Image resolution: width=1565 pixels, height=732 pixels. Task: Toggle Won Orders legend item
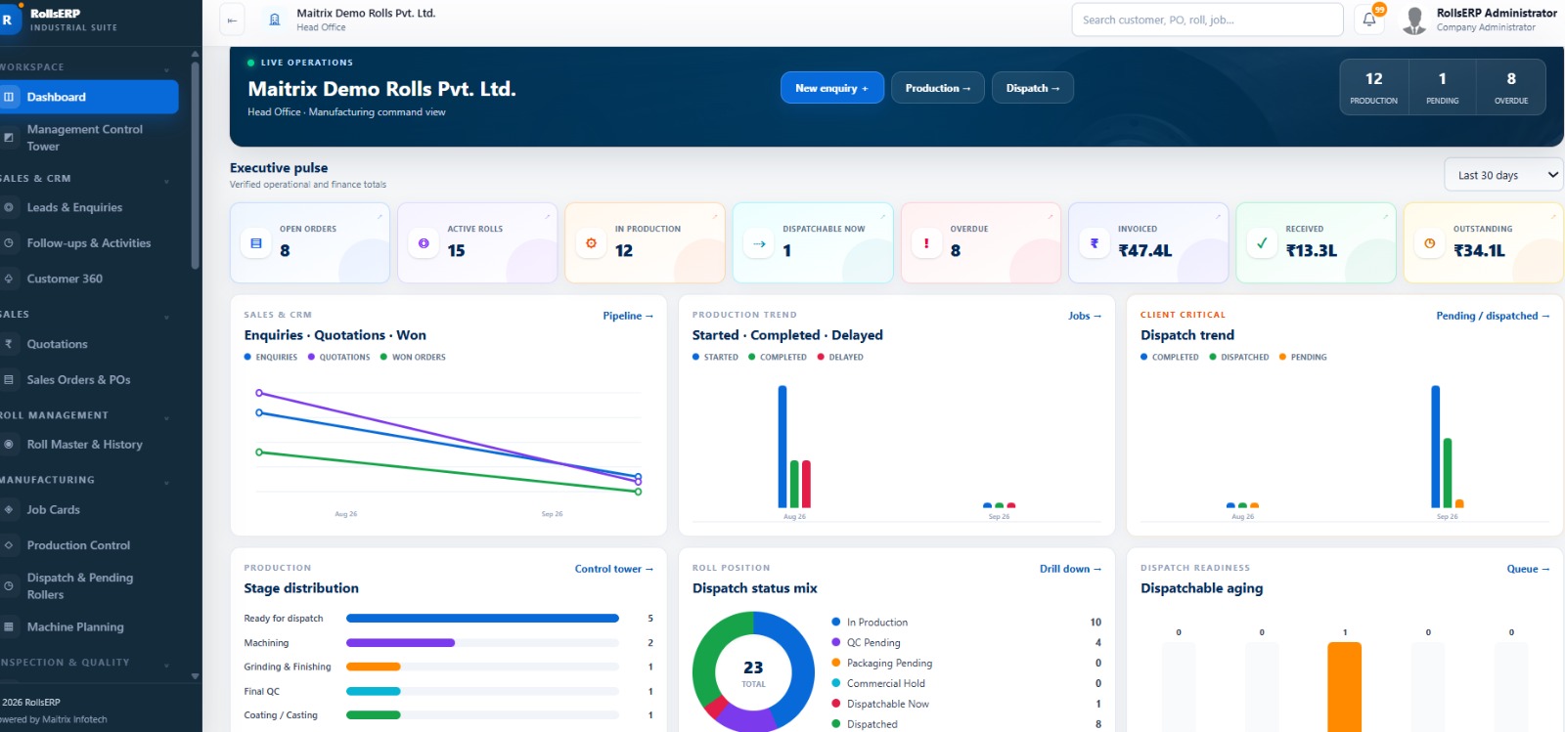413,358
